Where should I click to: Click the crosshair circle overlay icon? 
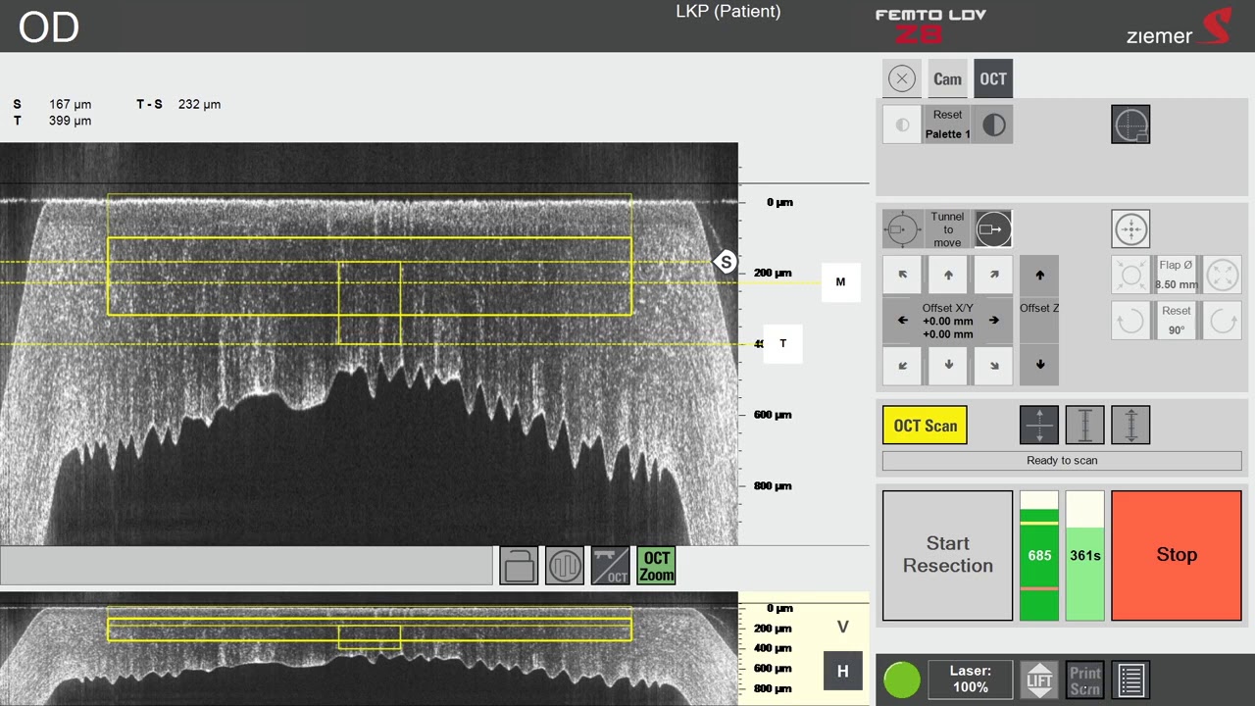[x=1130, y=125]
